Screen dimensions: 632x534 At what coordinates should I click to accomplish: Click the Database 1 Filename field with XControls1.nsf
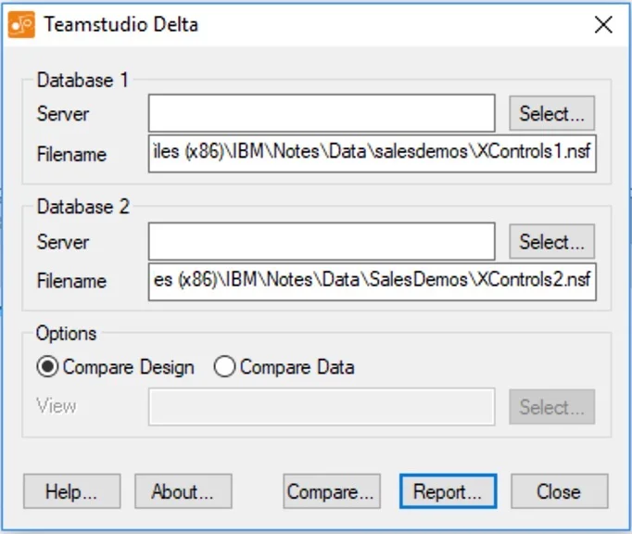click(x=372, y=154)
